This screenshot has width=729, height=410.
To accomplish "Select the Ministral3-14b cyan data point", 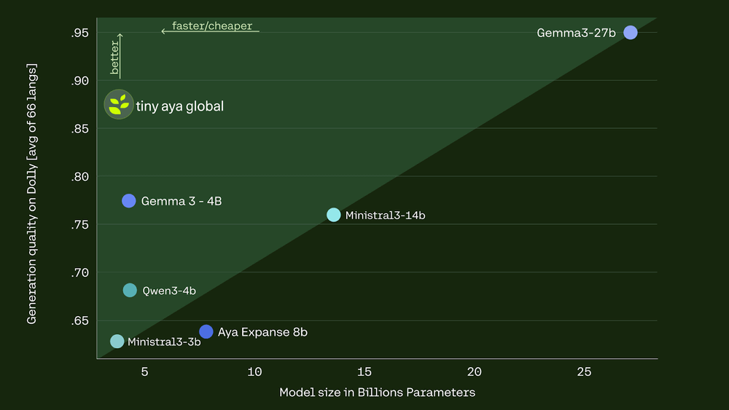I will point(334,215).
